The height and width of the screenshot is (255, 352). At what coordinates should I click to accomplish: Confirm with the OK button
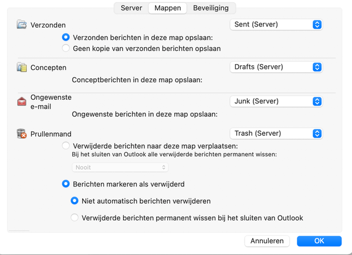(319, 241)
